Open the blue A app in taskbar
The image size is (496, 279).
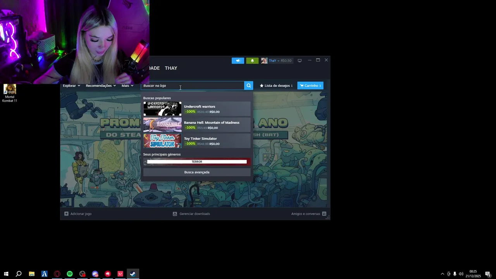click(44, 274)
